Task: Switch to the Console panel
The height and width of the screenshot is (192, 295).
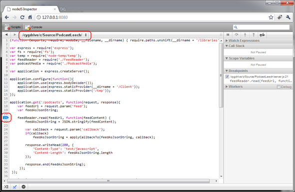Action: (x=33, y=27)
